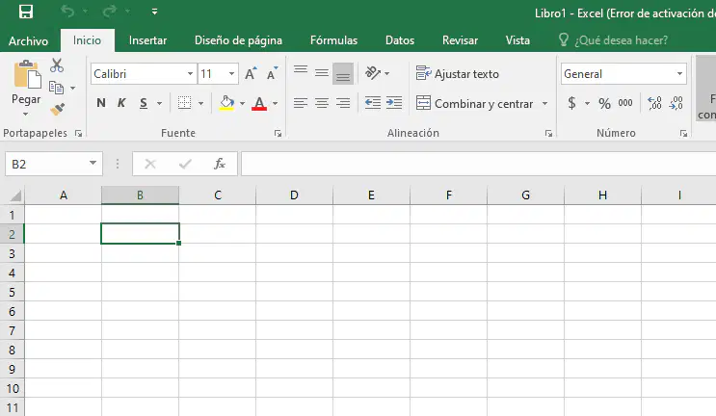Expand the borders options arrow
The width and height of the screenshot is (716, 416).
[200, 104]
